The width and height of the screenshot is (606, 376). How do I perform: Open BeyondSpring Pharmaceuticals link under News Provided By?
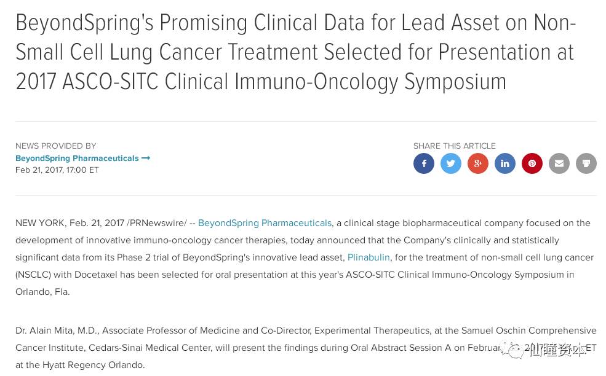[x=77, y=158]
